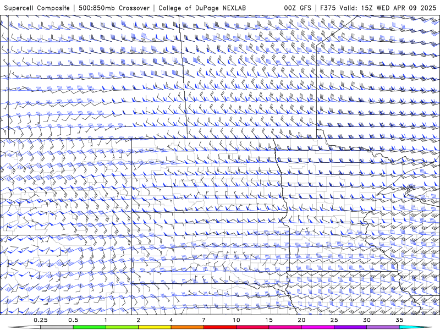This screenshot has width=440, height=330.
Task: Click the '35' legend value
Action: (399, 320)
